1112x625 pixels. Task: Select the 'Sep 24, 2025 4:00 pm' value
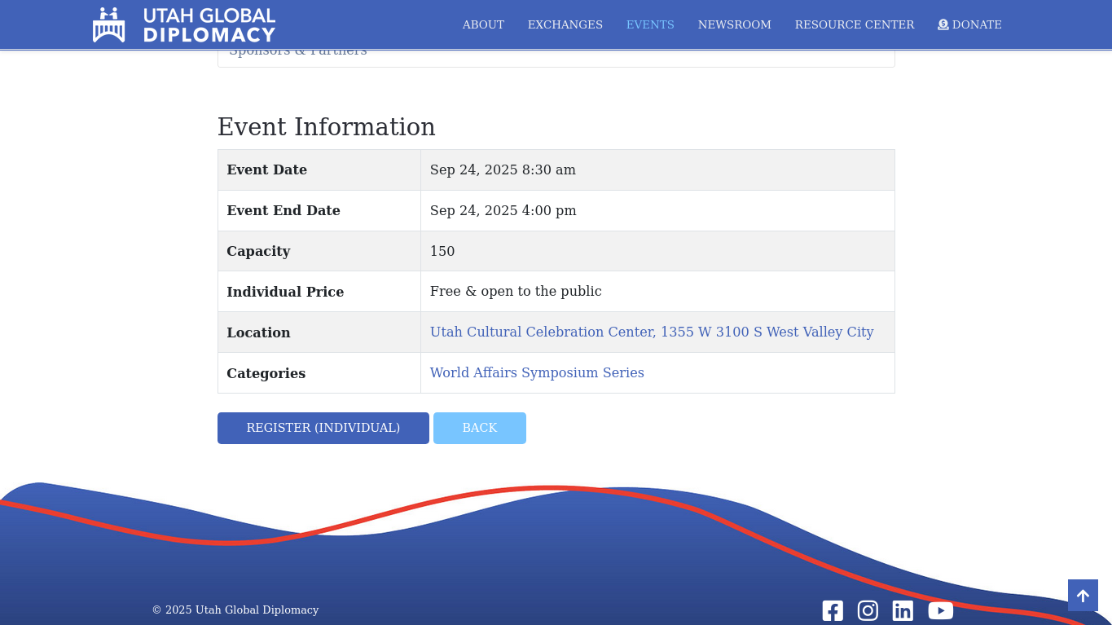tap(503, 211)
